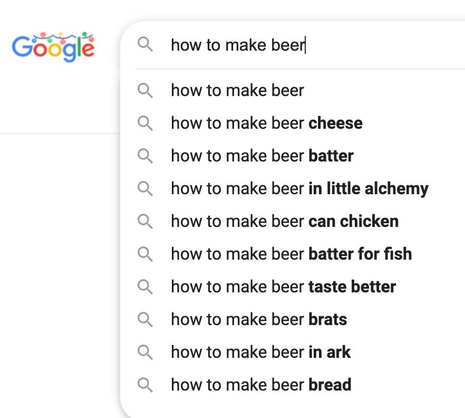This screenshot has width=465, height=418.
Task: Choose 'how to make beer cheese' suggestion
Action: [293, 123]
